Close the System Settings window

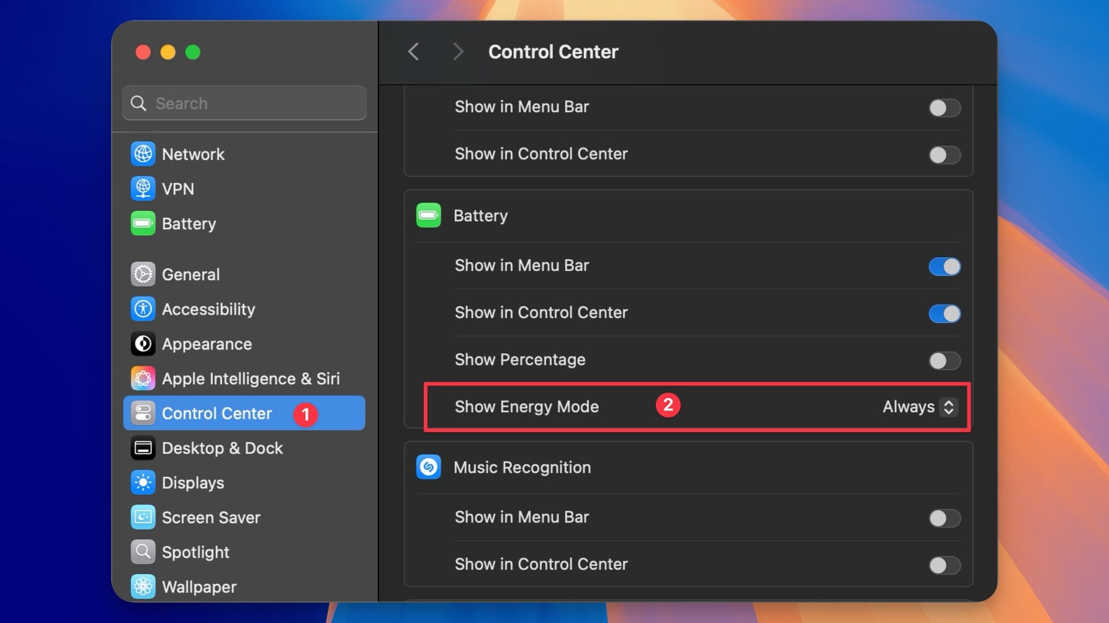(143, 52)
